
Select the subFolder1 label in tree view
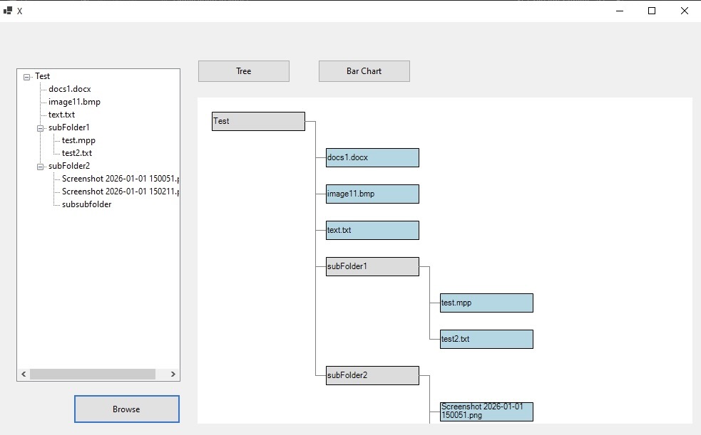[69, 127]
